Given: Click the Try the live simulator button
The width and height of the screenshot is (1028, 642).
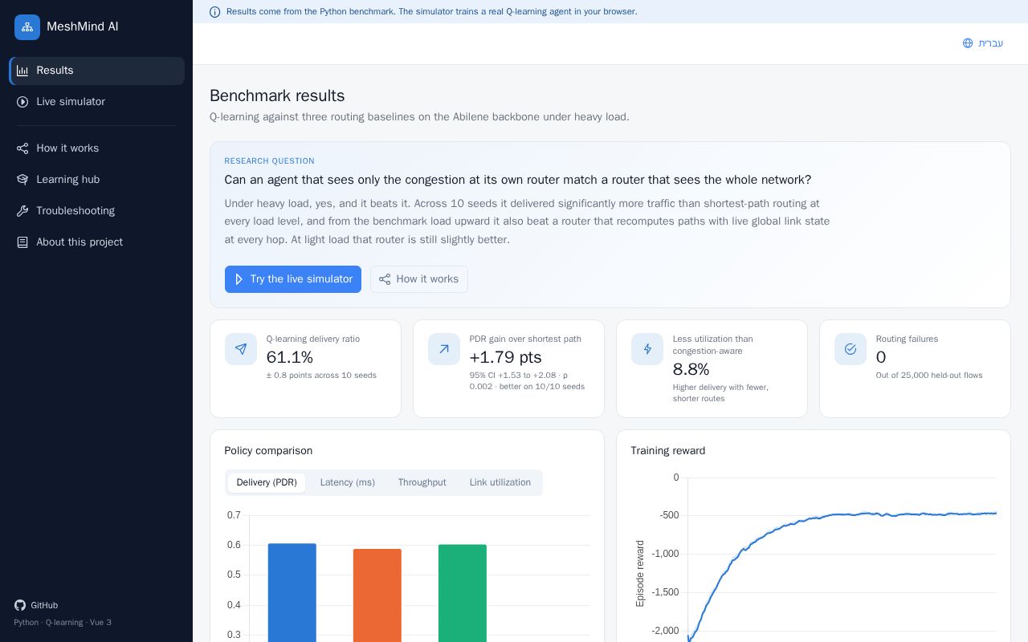Looking at the screenshot, I should click(x=293, y=279).
